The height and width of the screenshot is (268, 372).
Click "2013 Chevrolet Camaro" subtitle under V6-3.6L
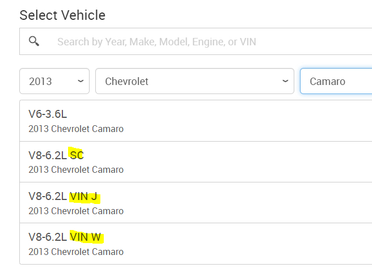76,129
